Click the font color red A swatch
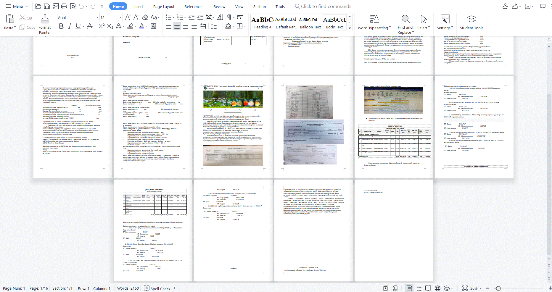 (142, 26)
